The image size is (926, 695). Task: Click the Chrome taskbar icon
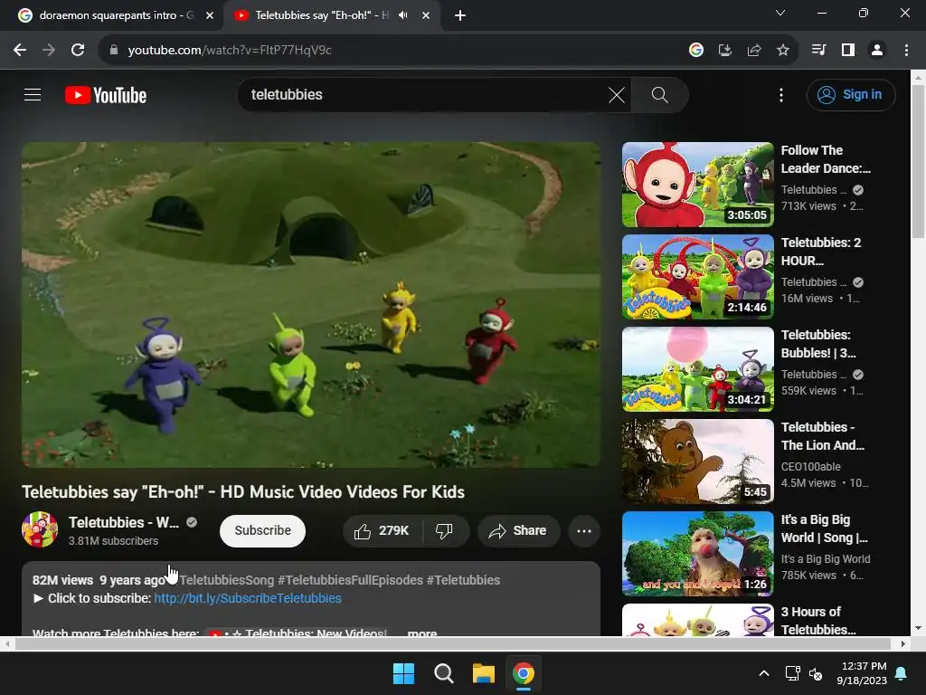[524, 673]
